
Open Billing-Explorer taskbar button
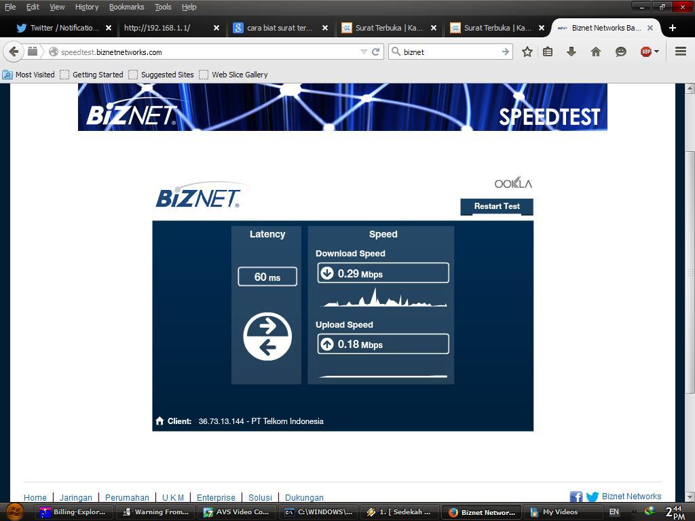click(75, 512)
